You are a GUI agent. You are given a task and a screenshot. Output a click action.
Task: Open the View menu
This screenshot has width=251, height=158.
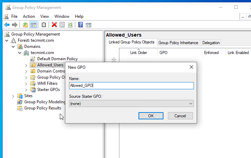pyautogui.click(x=44, y=16)
